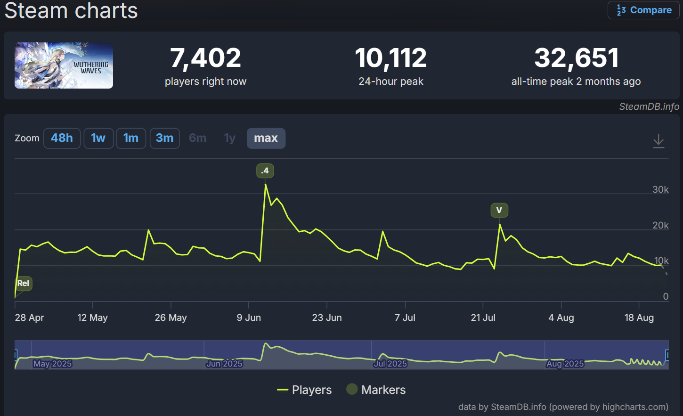Click the 10k y-axis label
The height and width of the screenshot is (416, 683).
(661, 261)
